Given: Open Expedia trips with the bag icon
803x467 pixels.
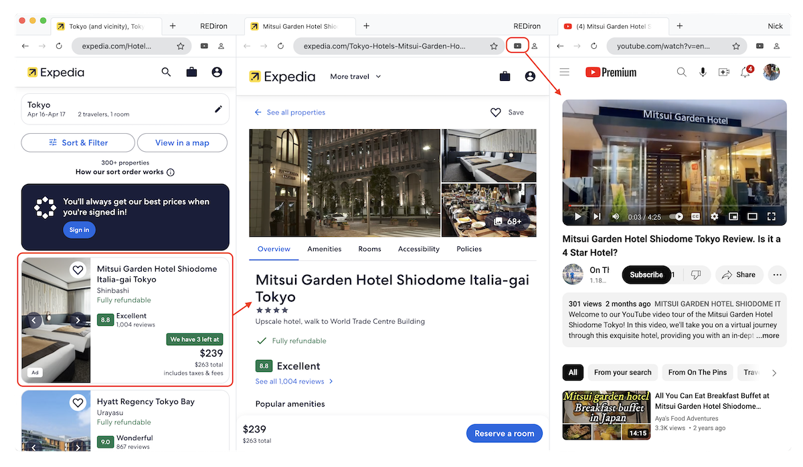Looking at the screenshot, I should (191, 72).
